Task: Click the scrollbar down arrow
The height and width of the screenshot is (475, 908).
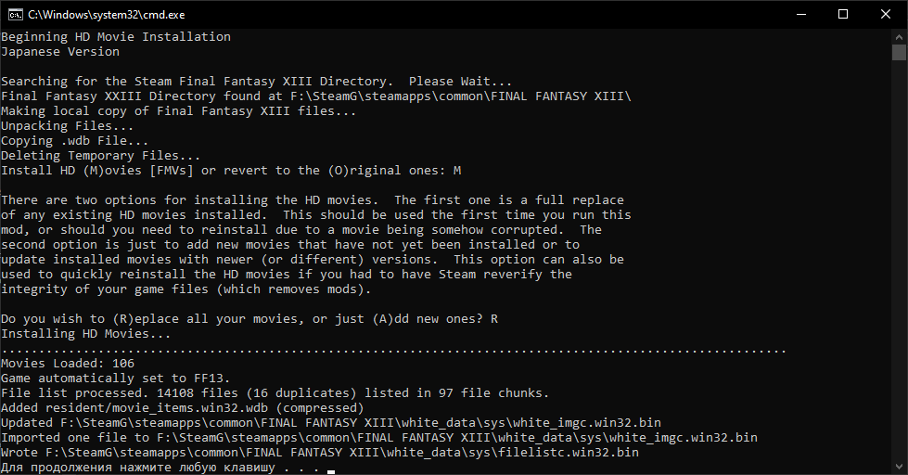Action: 900,467
